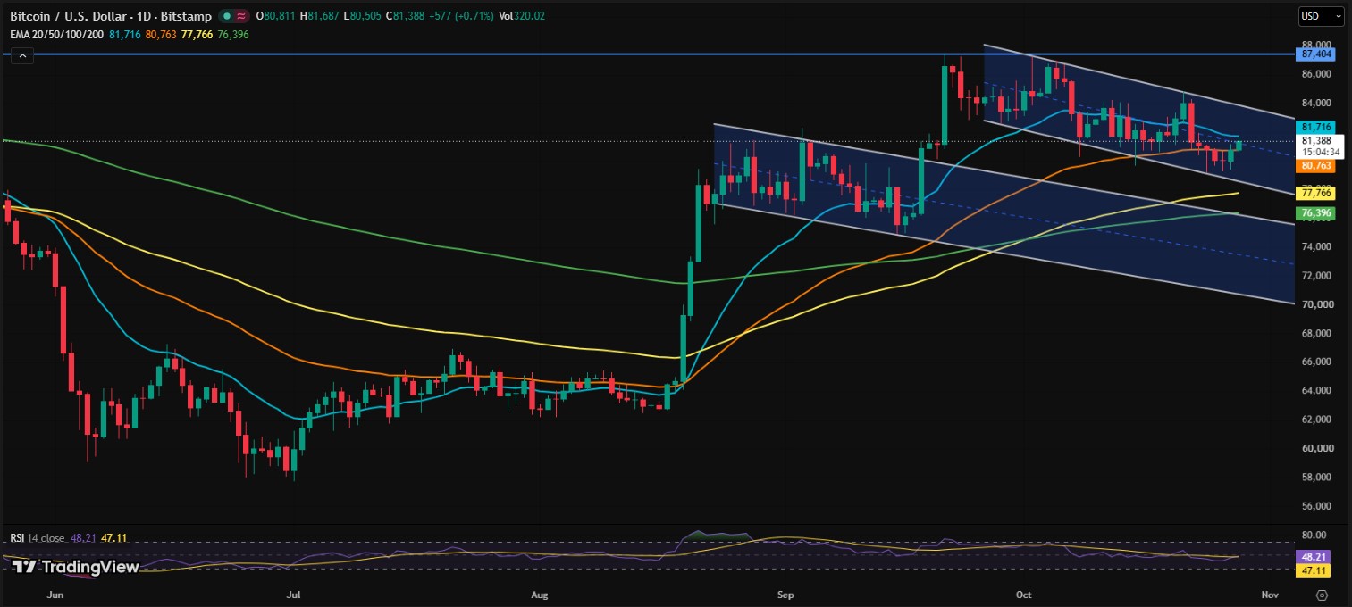
Task: Click the pink approximate-data icon beside Bitstamp
Action: 241,16
